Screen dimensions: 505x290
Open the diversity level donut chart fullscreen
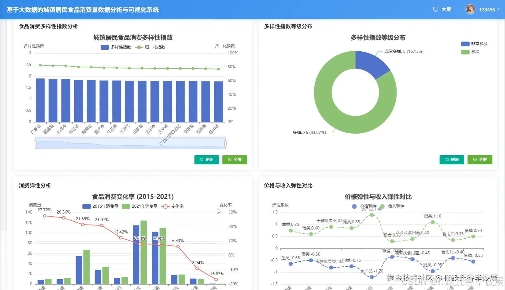(480, 160)
